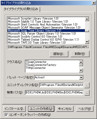Select the タイプライブラリの取り込み tab
The height and width of the screenshot is (119, 97).
[x=21, y=9]
